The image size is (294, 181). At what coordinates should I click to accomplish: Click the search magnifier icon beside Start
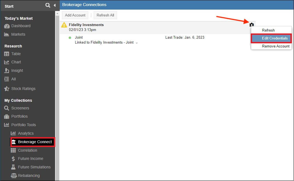click(x=48, y=5)
